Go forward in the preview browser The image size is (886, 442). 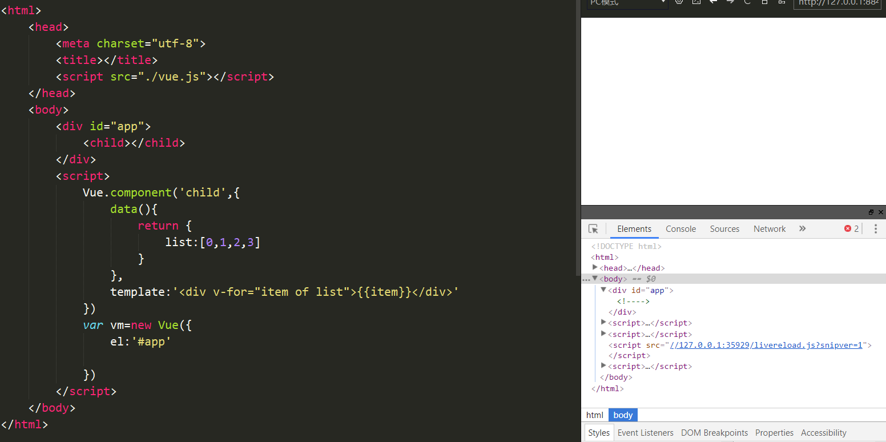[730, 2]
